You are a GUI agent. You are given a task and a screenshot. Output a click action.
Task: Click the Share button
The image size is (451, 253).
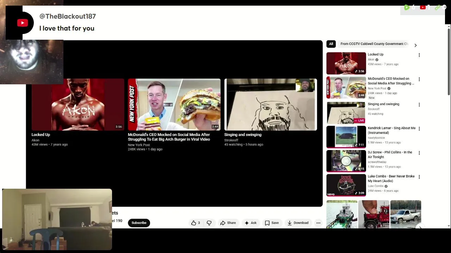(x=228, y=223)
